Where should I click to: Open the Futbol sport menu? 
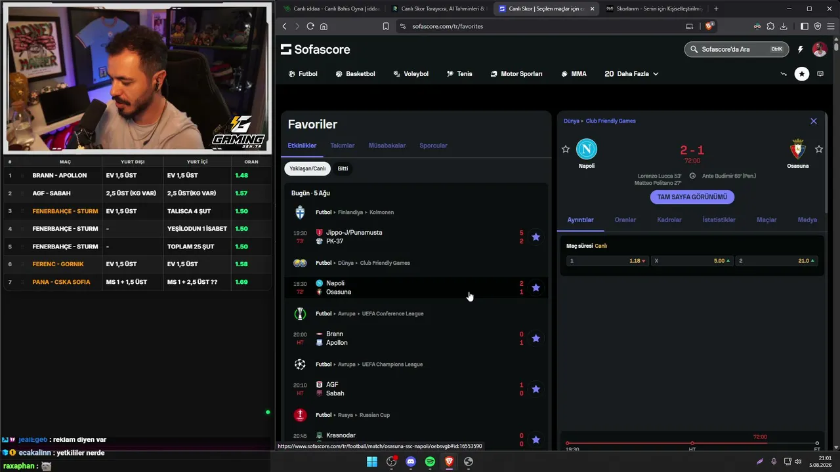point(303,74)
